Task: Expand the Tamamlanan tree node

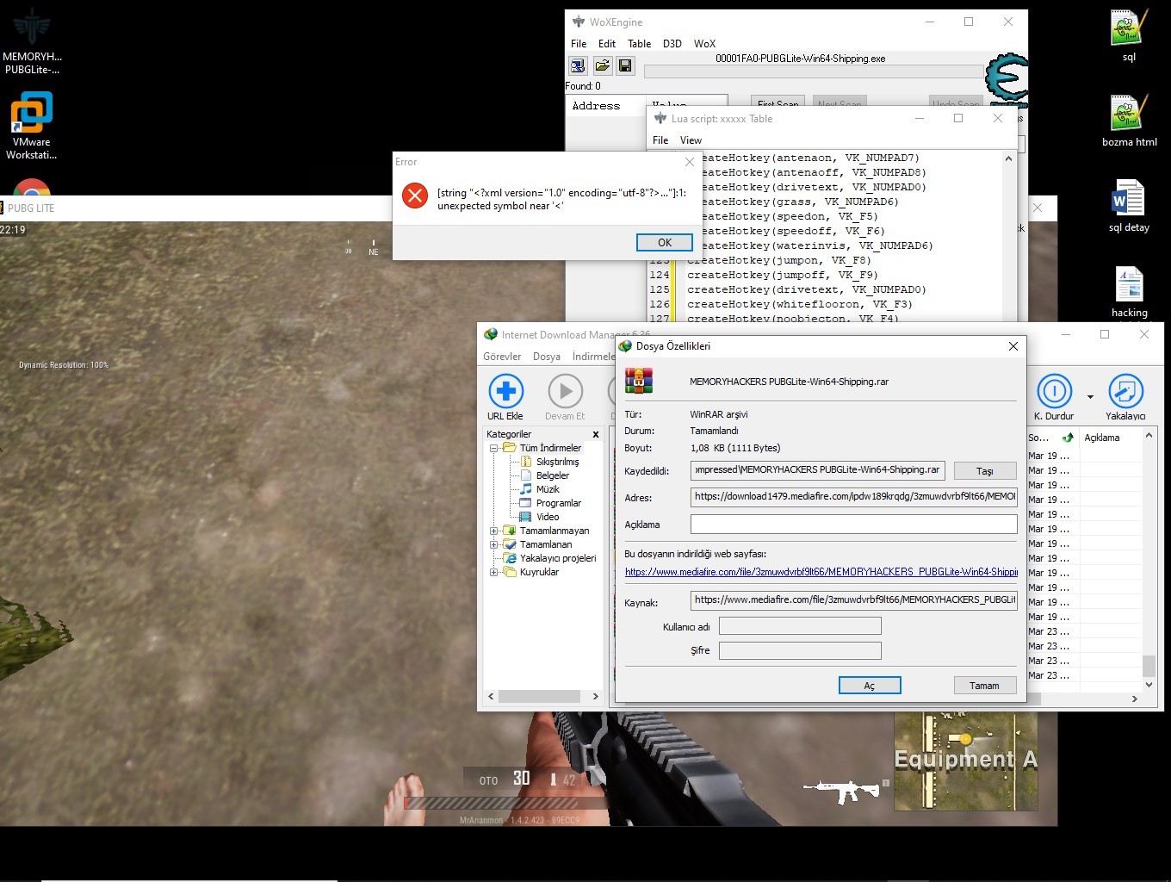Action: click(494, 544)
